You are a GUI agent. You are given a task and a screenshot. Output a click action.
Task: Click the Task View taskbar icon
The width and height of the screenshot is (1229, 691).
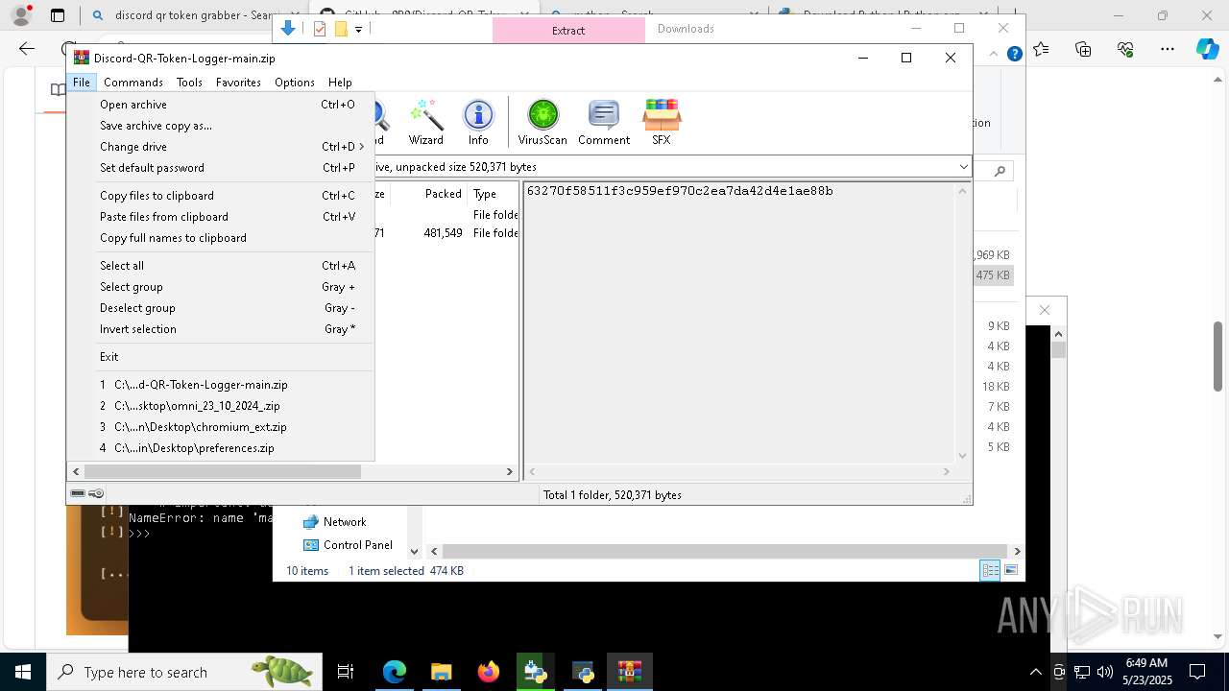346,672
